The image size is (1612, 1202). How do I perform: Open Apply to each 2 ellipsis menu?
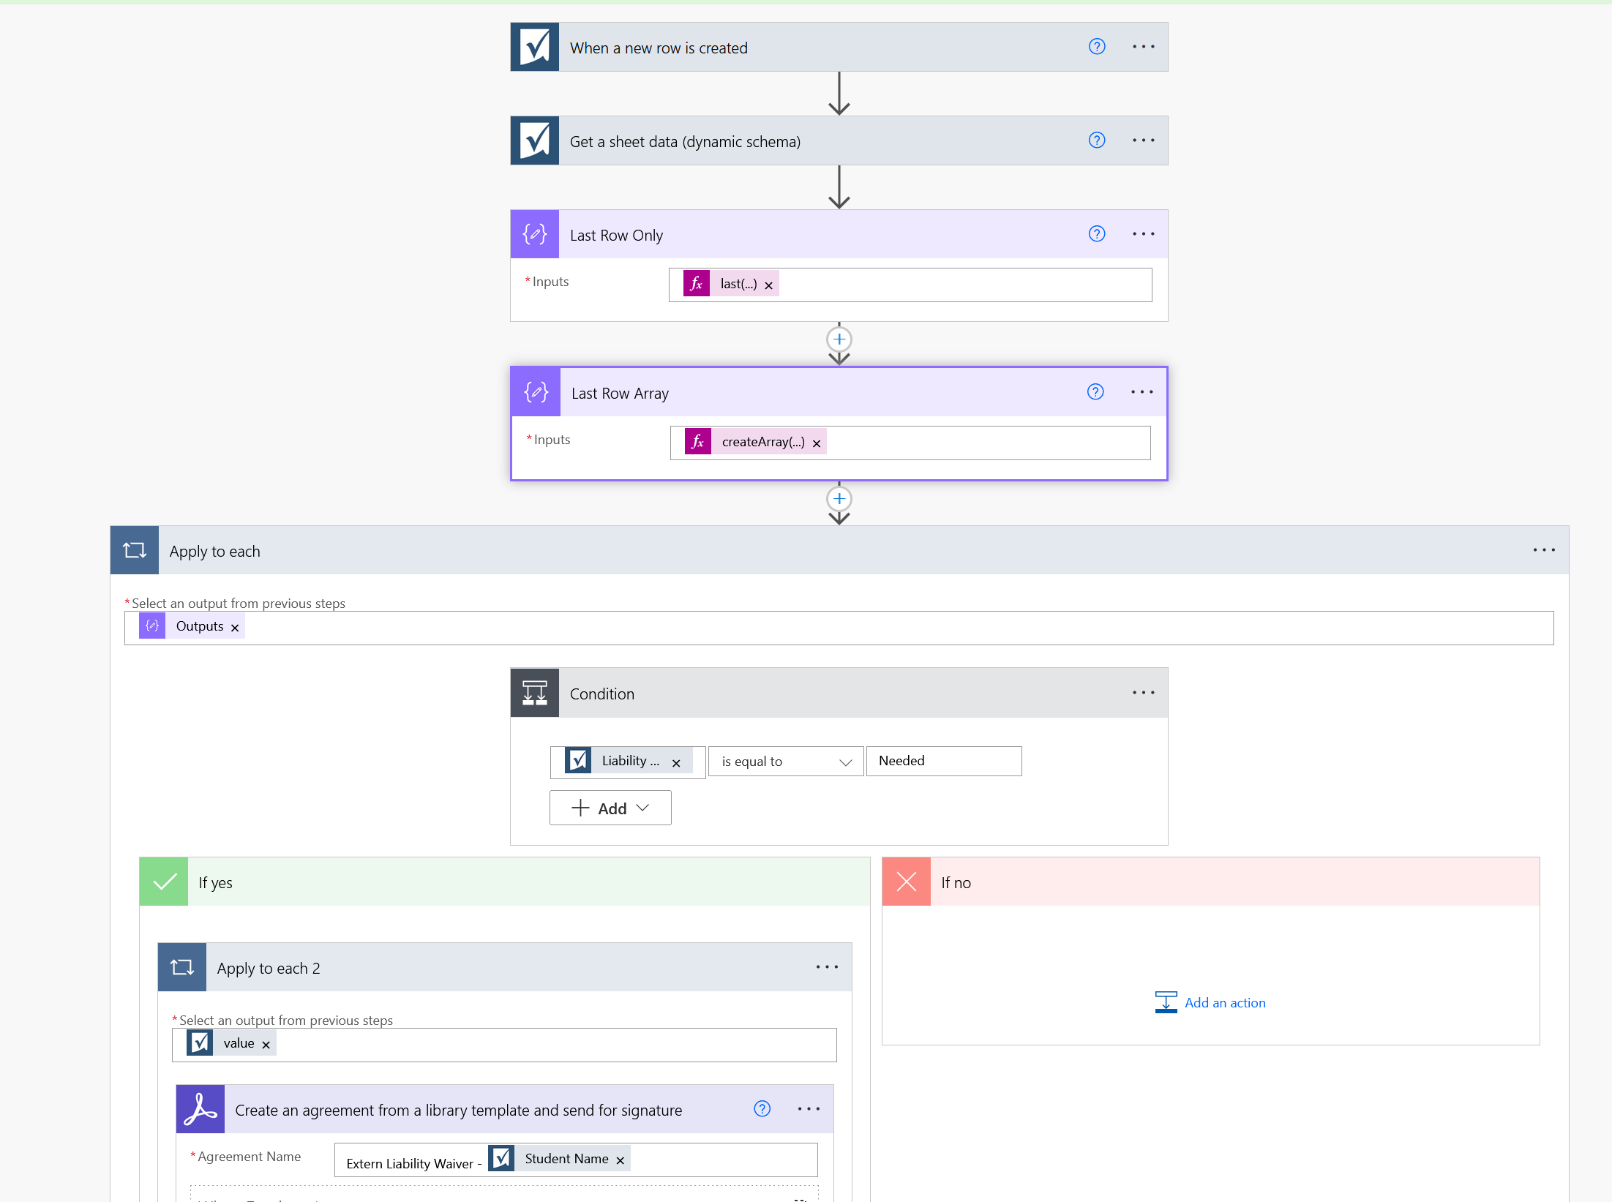pyautogui.click(x=827, y=967)
